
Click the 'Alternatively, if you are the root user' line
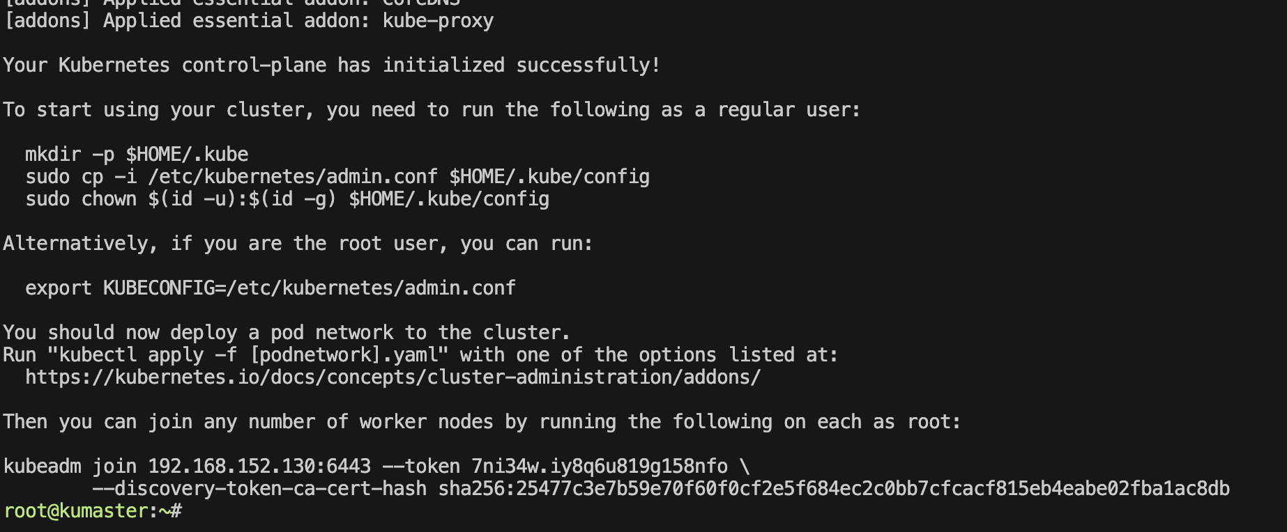click(298, 244)
